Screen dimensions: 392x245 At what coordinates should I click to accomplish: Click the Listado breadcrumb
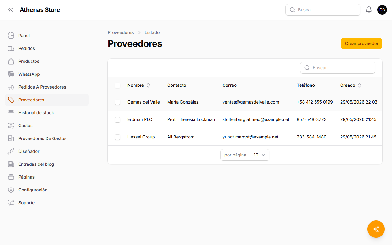pos(152,32)
